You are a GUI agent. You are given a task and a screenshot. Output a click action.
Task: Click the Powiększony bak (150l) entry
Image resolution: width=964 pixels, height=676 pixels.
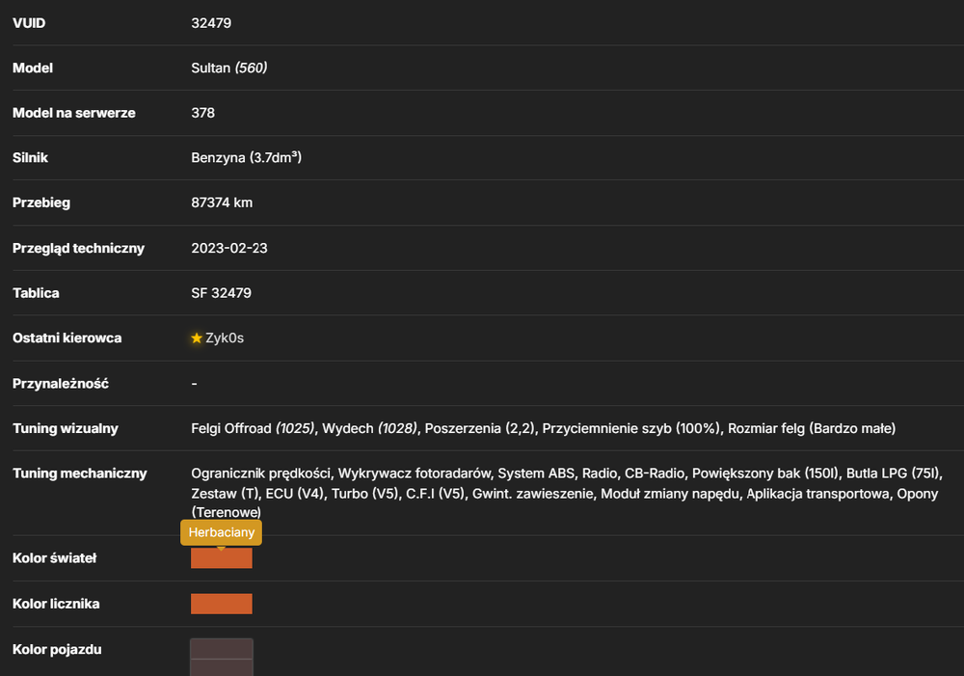(x=765, y=473)
